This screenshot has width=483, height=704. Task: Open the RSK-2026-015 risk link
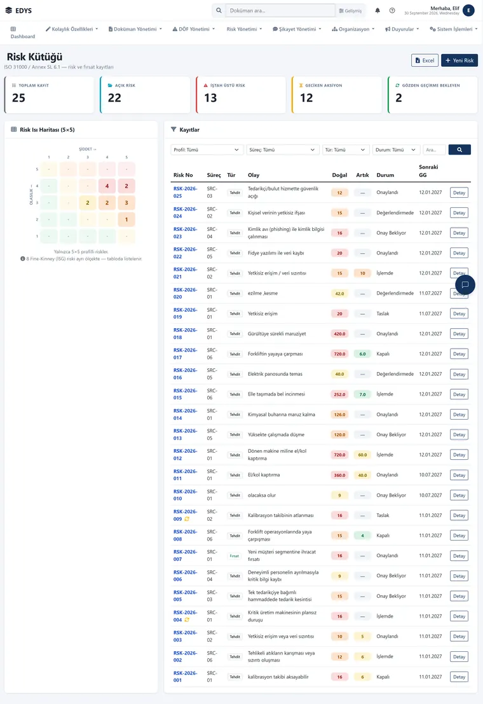coord(185,394)
